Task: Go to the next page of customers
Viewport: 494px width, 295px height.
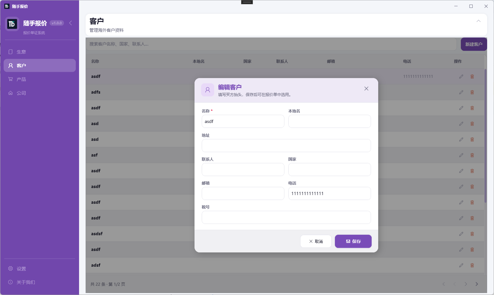Action: tap(466, 284)
